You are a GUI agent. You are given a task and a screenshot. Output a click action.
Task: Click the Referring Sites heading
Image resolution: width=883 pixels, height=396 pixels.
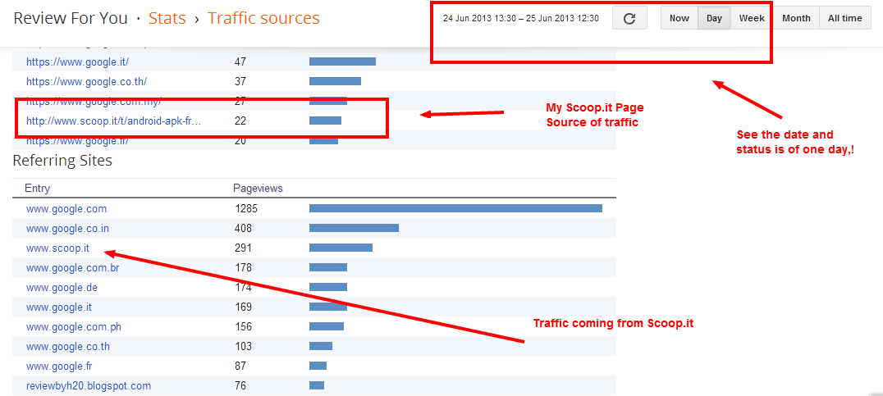coord(62,161)
